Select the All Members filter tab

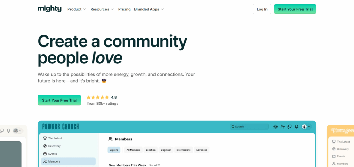[x=133, y=150]
